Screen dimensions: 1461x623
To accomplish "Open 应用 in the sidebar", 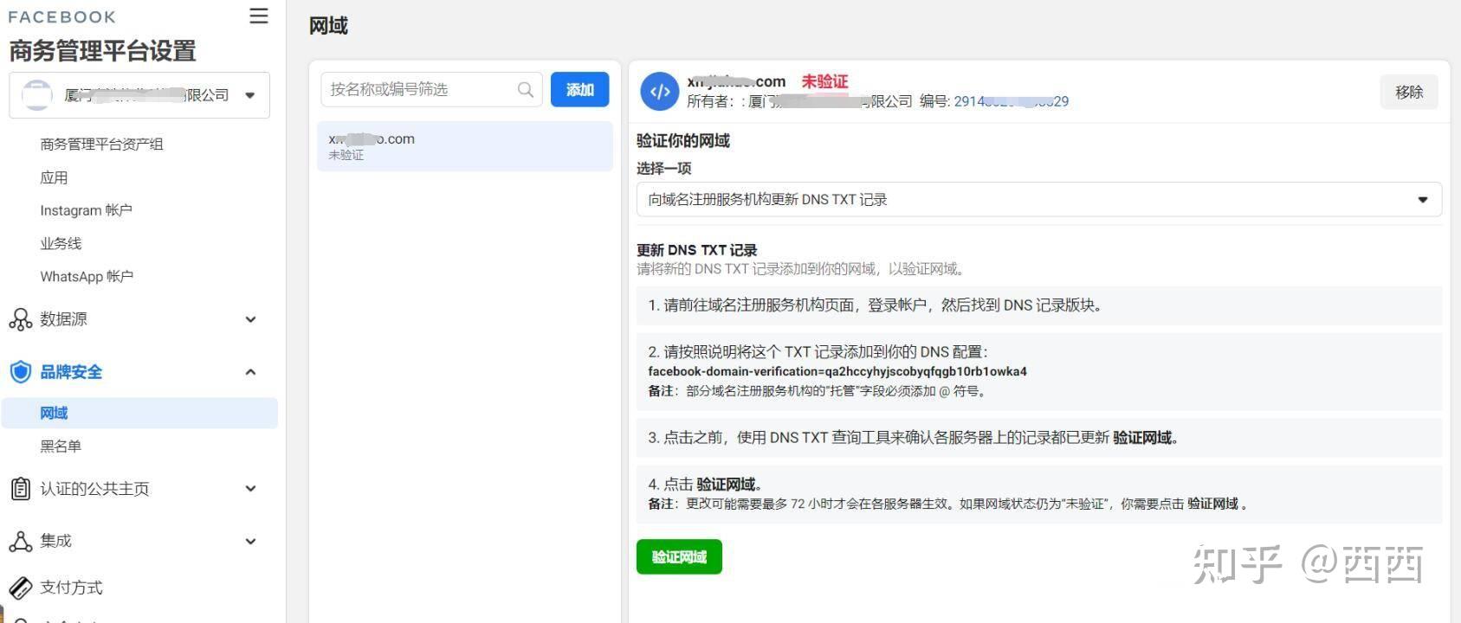I will [54, 177].
